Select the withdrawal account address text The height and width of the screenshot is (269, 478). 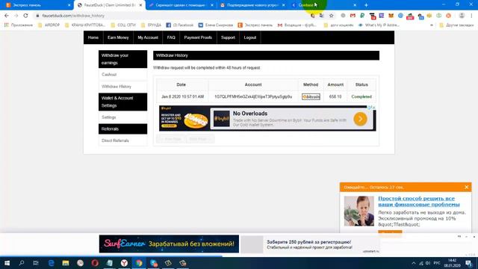(253, 96)
